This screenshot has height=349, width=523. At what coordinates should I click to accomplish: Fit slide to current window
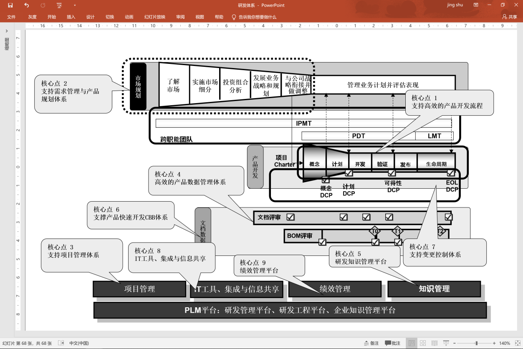click(517, 343)
